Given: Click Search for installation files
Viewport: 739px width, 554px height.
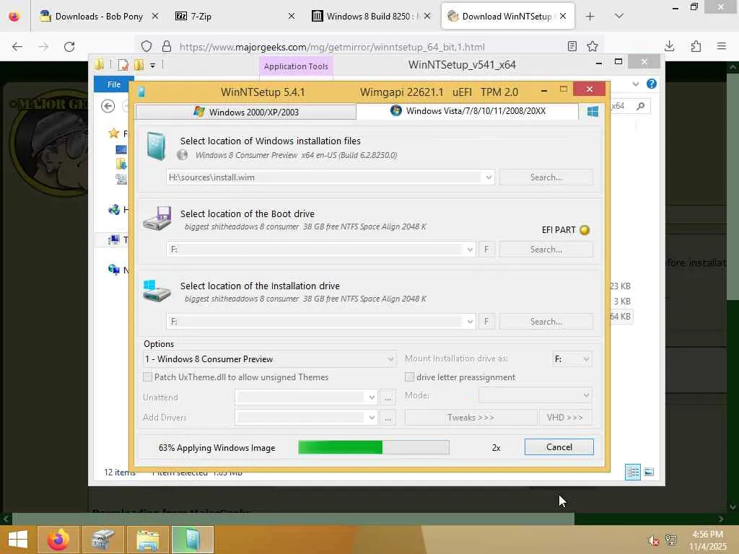Looking at the screenshot, I should coord(546,177).
